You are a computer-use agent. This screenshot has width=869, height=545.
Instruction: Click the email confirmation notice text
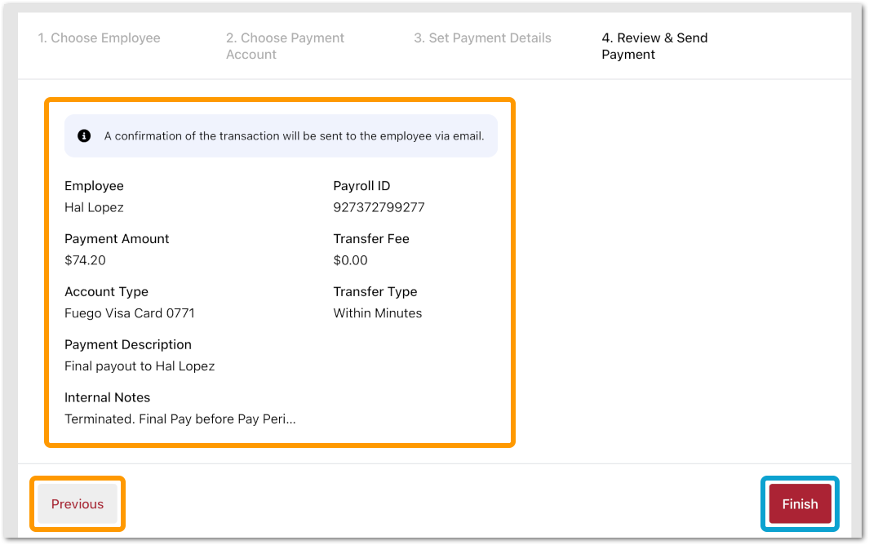click(294, 136)
